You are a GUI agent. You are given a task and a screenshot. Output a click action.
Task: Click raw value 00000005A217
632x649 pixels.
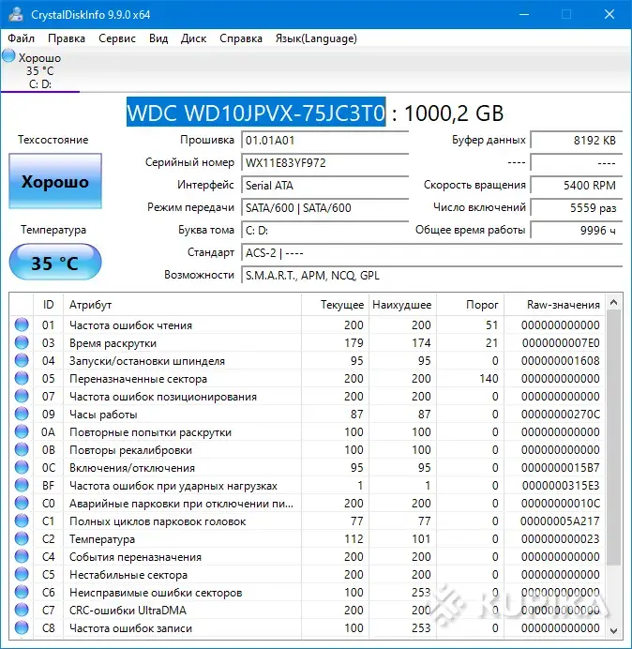point(560,521)
